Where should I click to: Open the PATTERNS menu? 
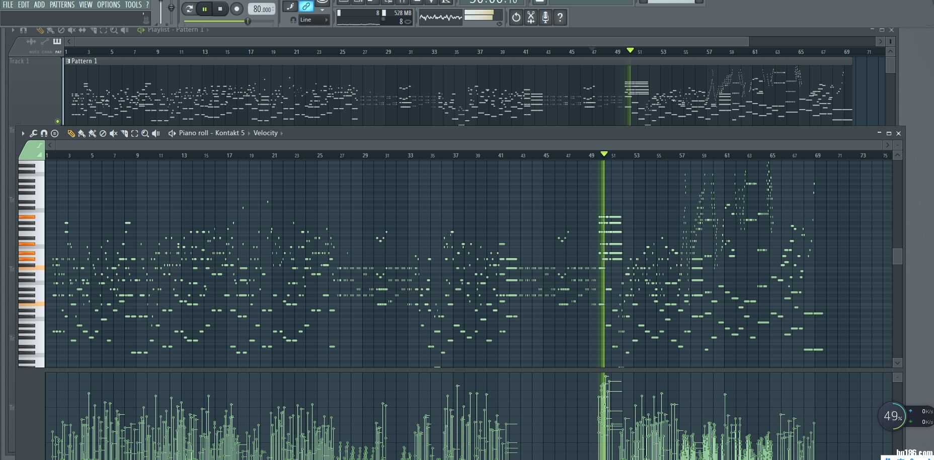pos(62,5)
